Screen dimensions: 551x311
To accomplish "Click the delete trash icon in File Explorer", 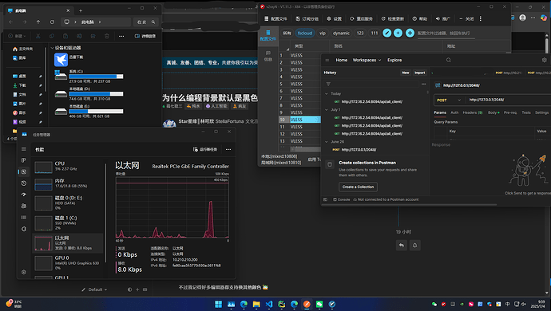I will click(x=107, y=36).
